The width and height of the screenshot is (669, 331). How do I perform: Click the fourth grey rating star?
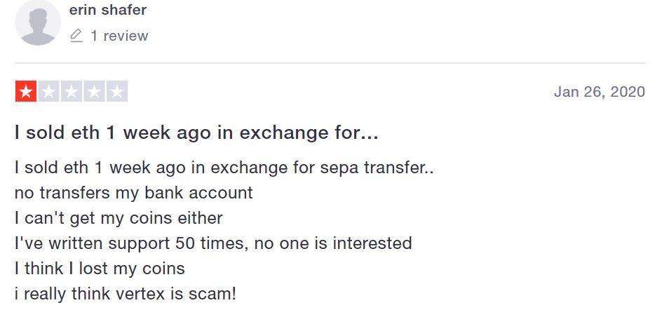pyautogui.click(x=94, y=91)
